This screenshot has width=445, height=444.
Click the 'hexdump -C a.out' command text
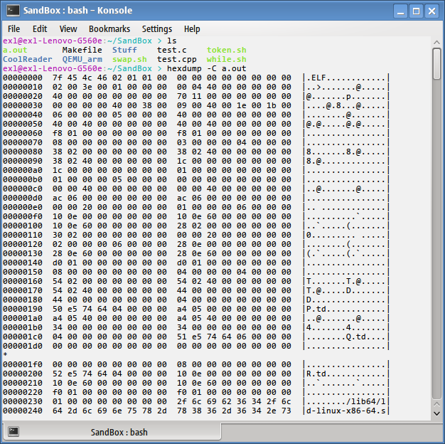207,69
